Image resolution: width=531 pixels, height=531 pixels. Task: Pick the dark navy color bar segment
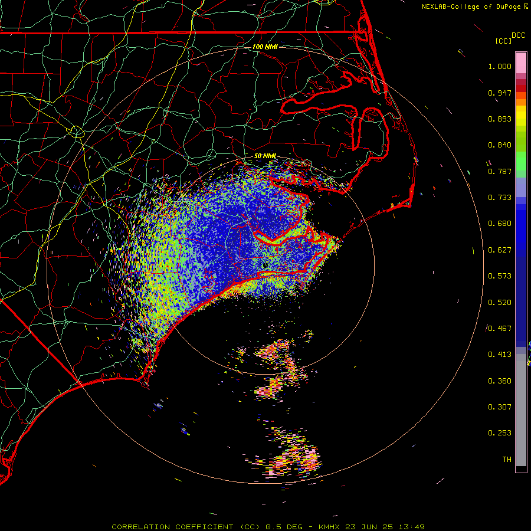tap(521, 298)
